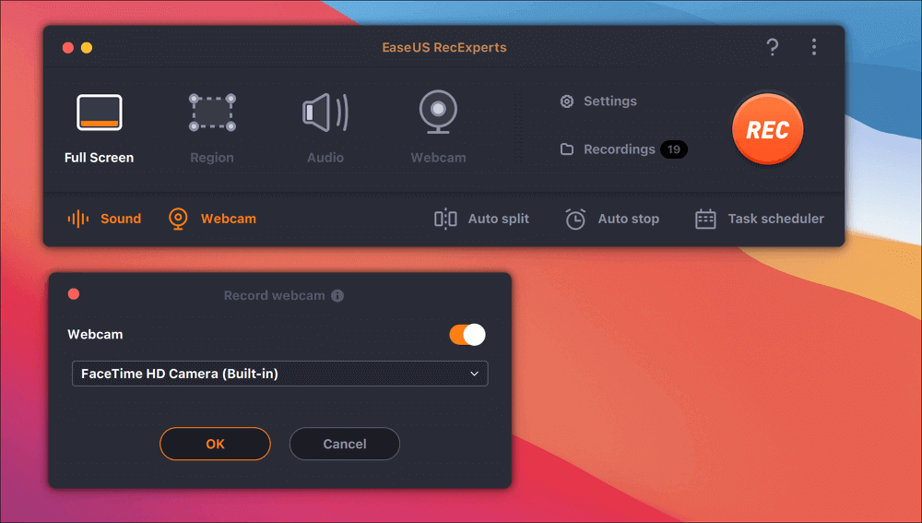Select the Region capture mode icon

click(212, 113)
